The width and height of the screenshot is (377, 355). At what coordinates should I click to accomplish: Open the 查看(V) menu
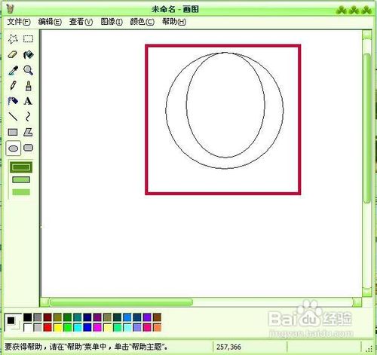click(x=81, y=22)
